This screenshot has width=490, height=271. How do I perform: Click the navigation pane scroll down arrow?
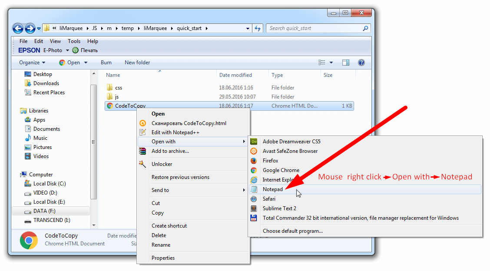93,225
